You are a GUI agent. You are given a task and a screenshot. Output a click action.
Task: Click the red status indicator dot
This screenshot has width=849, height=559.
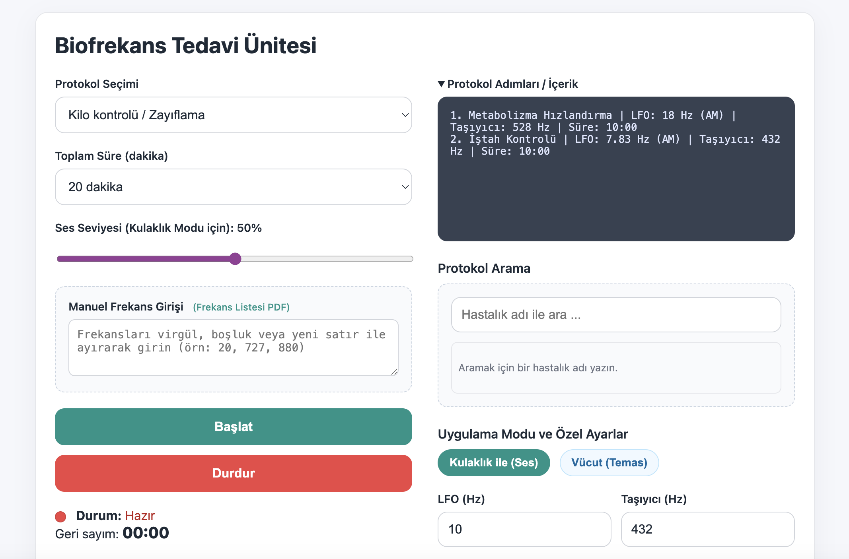pyautogui.click(x=60, y=516)
